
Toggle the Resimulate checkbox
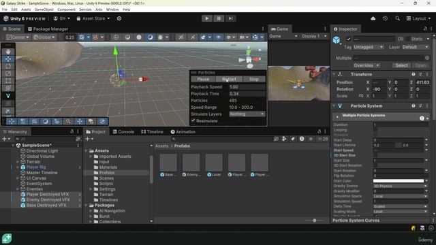pos(193,120)
